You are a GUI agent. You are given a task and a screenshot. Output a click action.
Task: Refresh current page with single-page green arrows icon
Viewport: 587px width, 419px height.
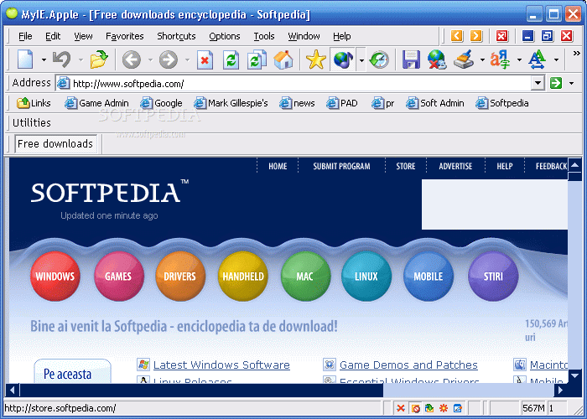click(x=231, y=59)
